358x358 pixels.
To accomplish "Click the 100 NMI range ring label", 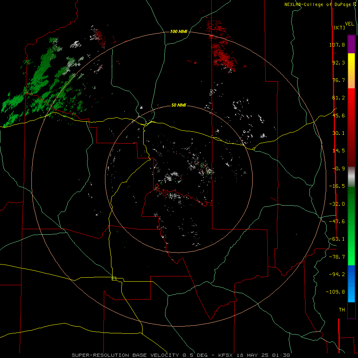I will 179,31.
